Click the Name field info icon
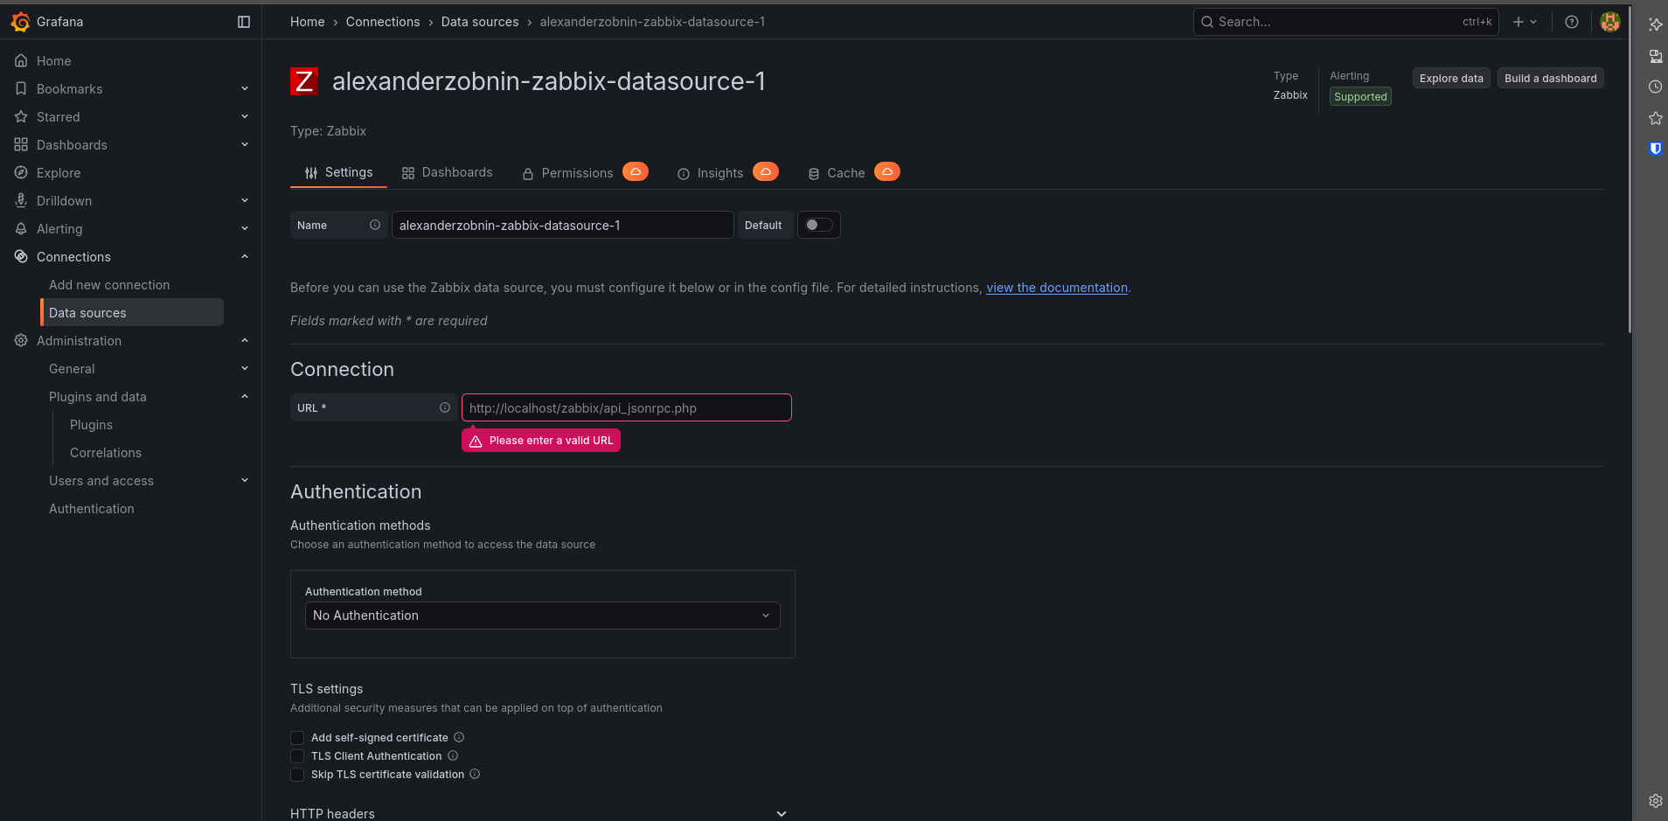 (375, 225)
